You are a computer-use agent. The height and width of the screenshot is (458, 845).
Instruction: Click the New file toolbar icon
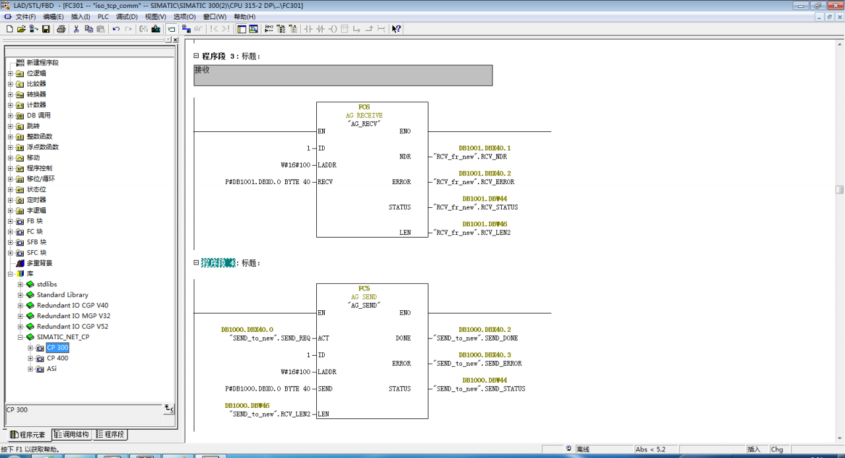pos(9,29)
